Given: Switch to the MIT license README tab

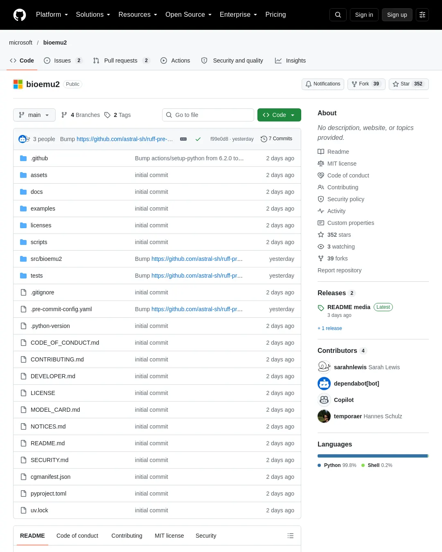Looking at the screenshot, I should [x=169, y=536].
